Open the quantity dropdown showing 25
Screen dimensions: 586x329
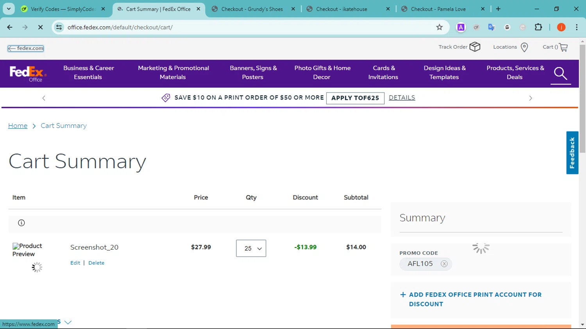point(251,248)
